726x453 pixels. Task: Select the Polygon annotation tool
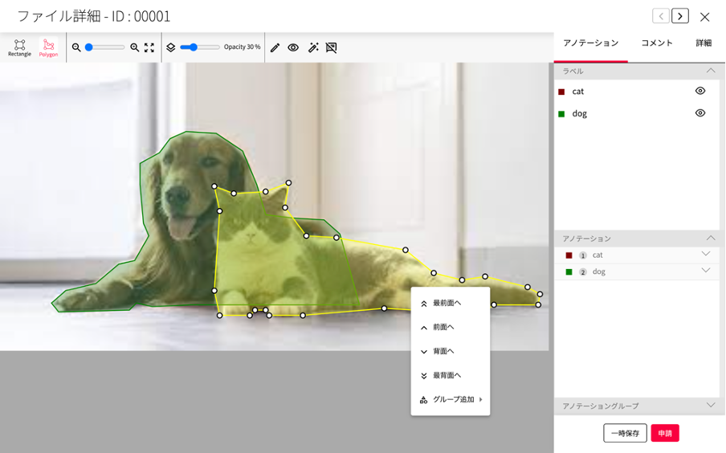[x=48, y=47]
